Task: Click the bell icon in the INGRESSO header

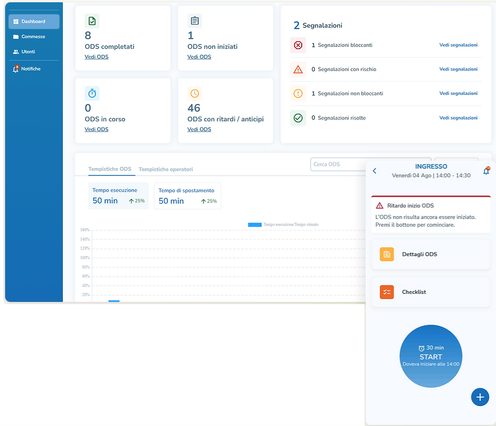Action: 486,170
